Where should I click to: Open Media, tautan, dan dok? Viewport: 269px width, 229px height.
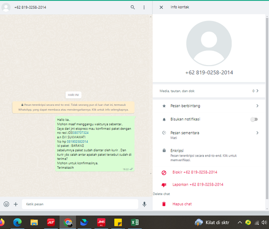pyautogui.click(x=209, y=91)
